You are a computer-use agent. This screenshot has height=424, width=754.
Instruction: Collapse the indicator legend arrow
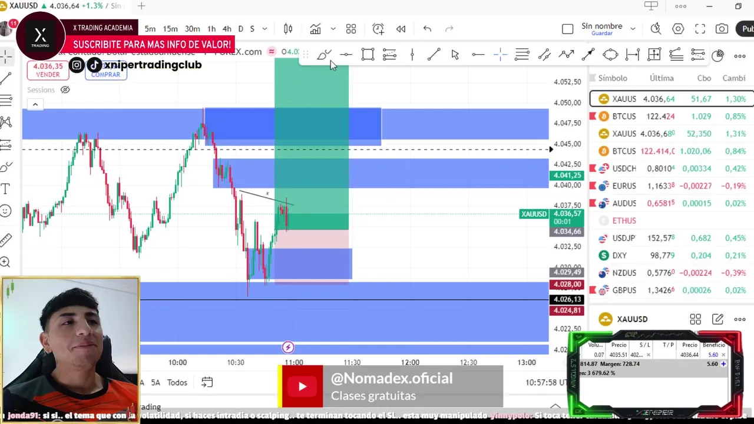tap(35, 105)
